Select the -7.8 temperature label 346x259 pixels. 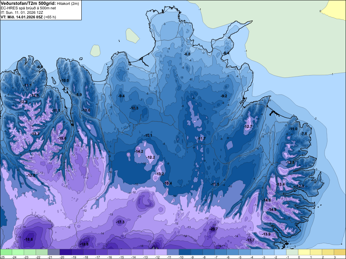click(304, 134)
